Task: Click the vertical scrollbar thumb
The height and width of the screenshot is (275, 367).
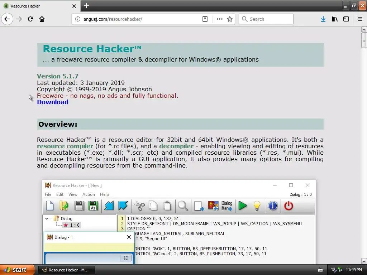Action: click(364, 40)
